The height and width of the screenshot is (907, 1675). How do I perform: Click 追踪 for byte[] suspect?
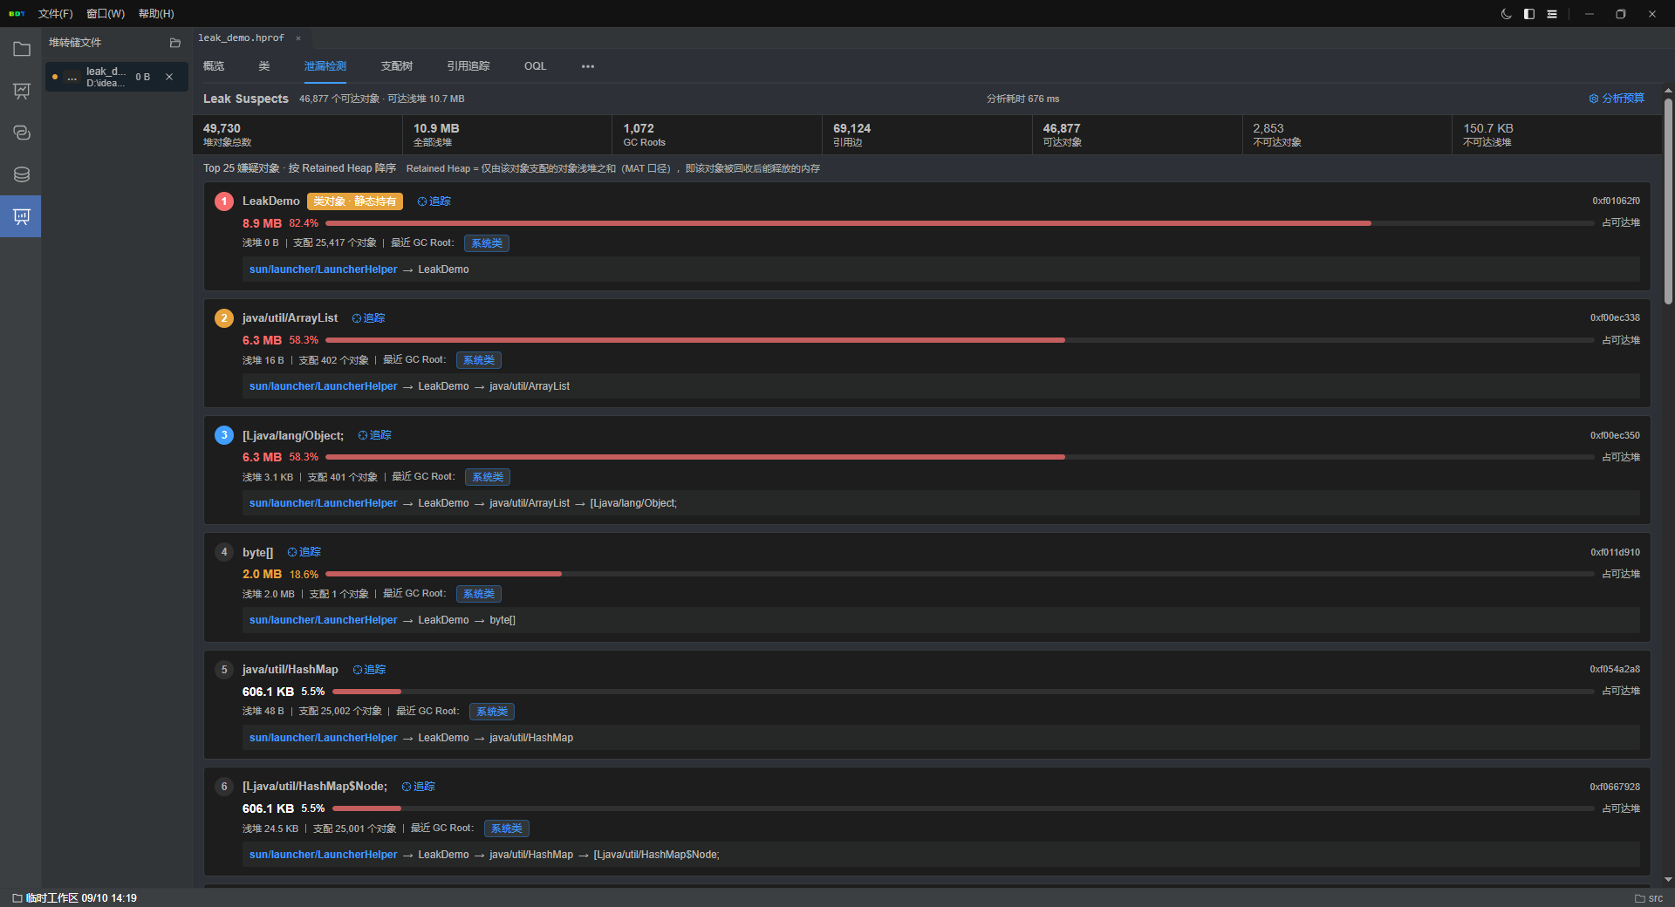pos(304,552)
